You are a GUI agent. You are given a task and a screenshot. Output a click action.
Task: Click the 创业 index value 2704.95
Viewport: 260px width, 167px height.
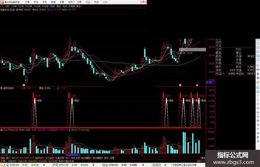point(113,165)
